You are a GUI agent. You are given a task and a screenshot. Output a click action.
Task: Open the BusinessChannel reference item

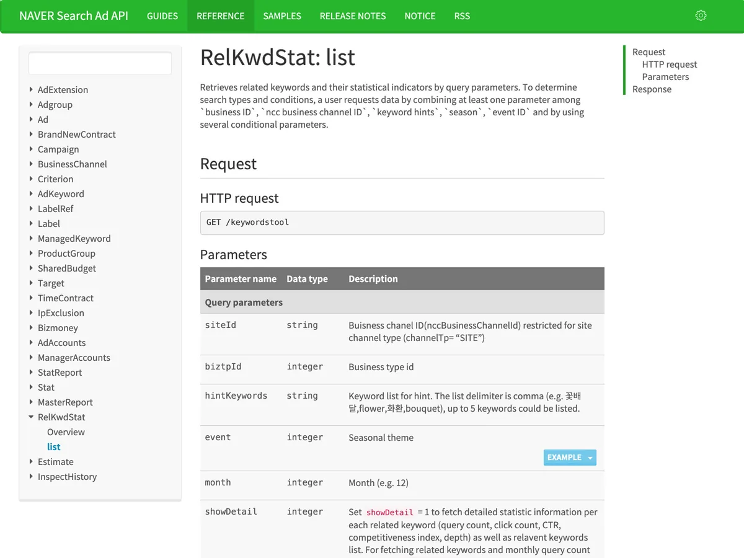73,164
